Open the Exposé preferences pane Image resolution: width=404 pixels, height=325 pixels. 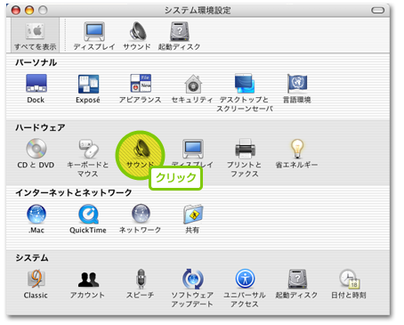pyautogui.click(x=88, y=89)
